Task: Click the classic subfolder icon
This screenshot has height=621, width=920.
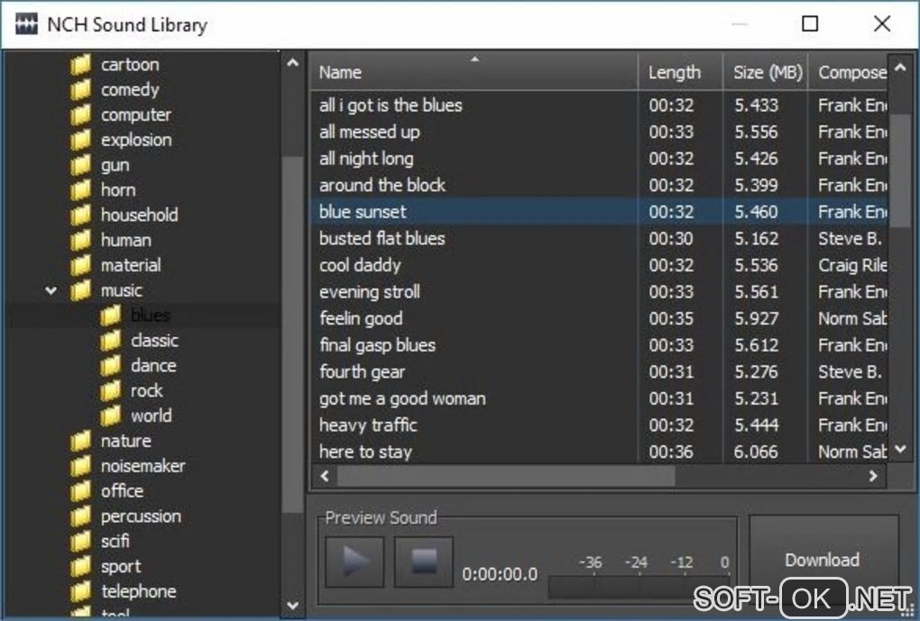Action: (x=110, y=341)
